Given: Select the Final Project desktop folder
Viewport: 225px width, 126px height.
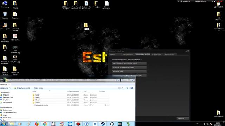Looking at the screenshot, I should pos(76,5).
